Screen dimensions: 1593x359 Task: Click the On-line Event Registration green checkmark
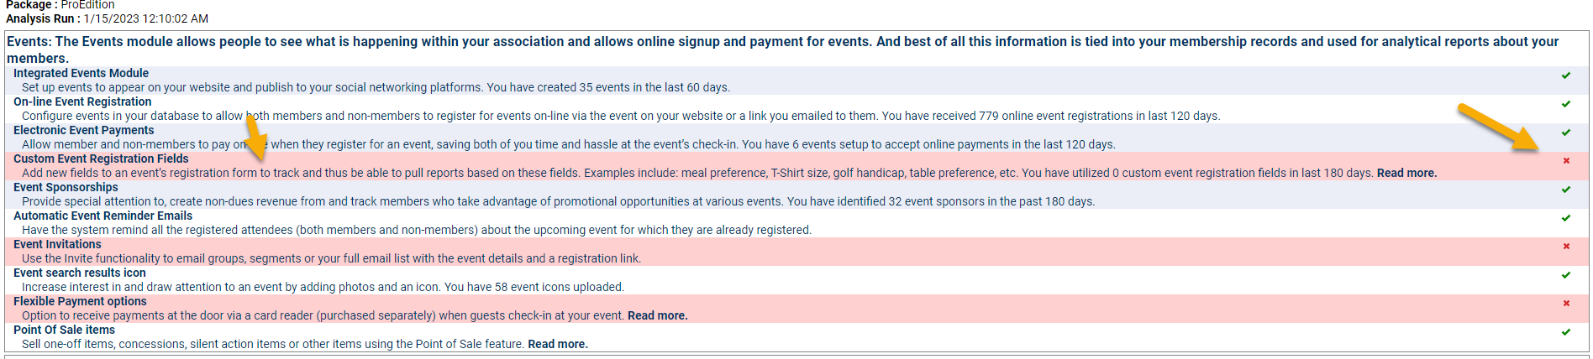point(1565,104)
